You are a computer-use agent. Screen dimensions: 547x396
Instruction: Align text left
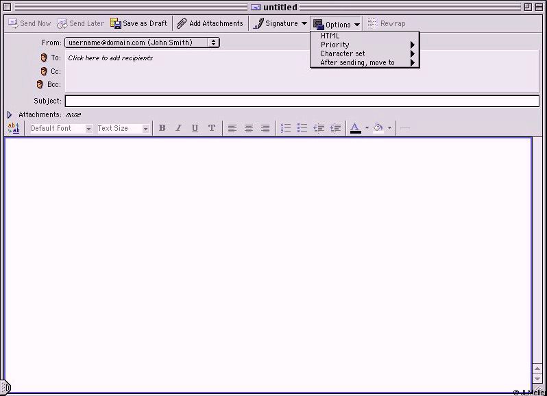coord(232,128)
